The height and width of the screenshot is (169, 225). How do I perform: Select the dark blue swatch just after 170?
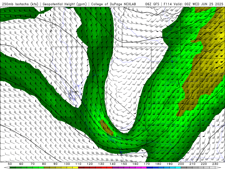150,168
